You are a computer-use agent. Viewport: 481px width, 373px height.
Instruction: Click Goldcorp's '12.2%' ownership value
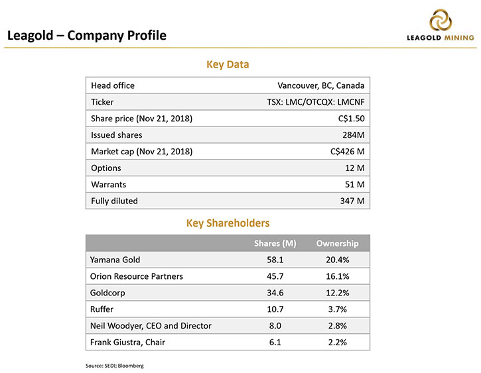(338, 293)
